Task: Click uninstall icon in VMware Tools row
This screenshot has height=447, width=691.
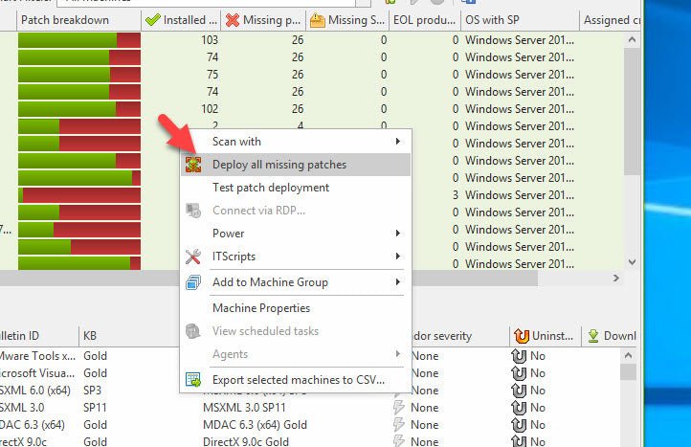Action: [x=519, y=356]
